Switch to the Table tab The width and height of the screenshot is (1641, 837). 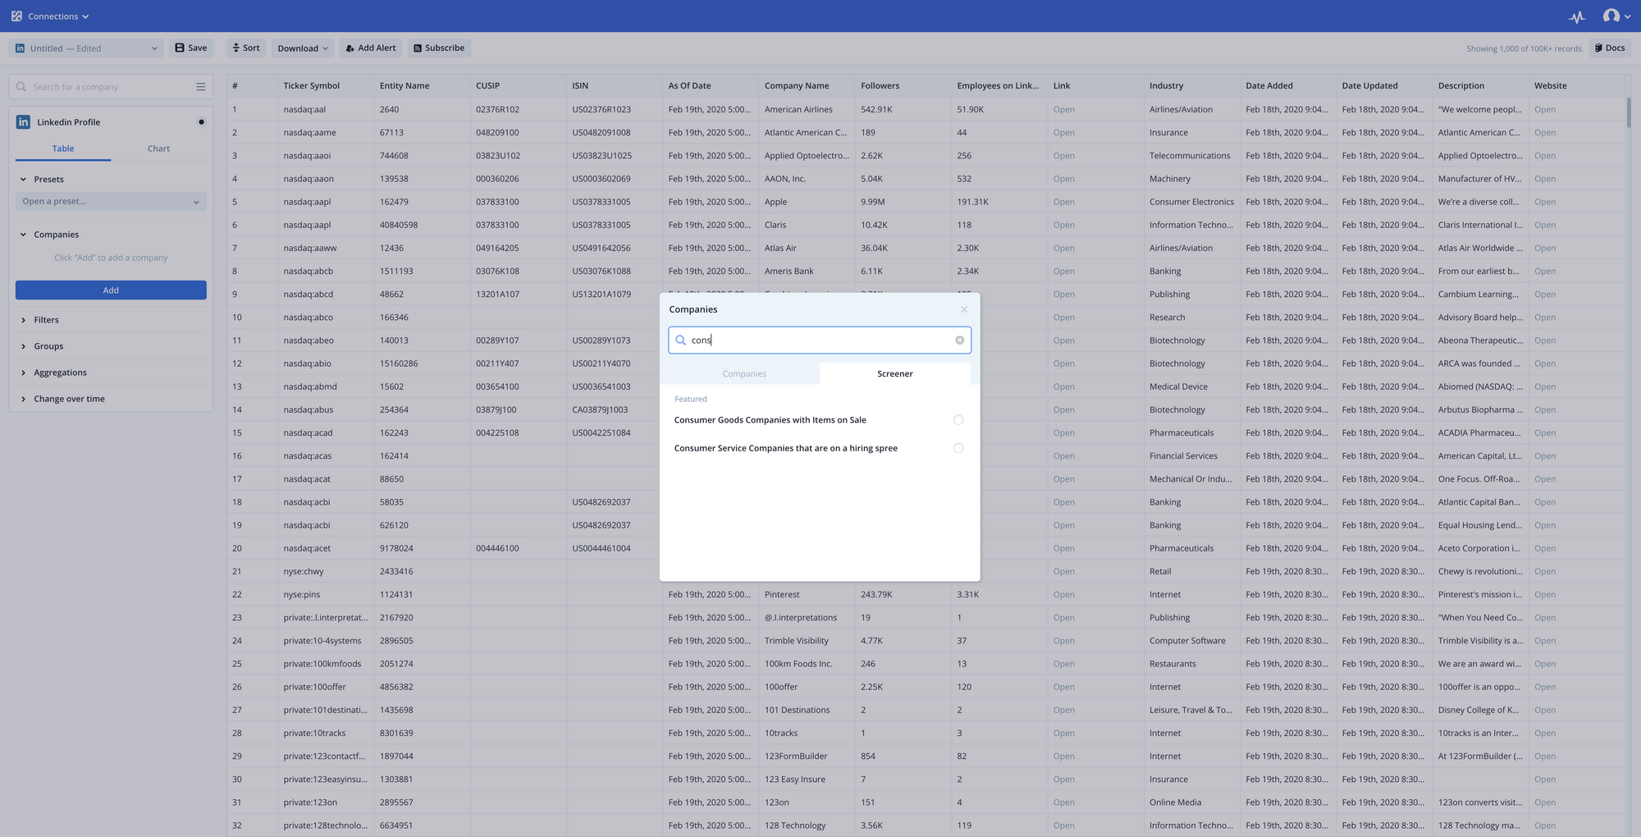[63, 149]
